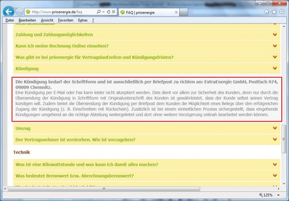Open the ? help menu
This screenshot has height=201, width=289.
tap(93, 20)
